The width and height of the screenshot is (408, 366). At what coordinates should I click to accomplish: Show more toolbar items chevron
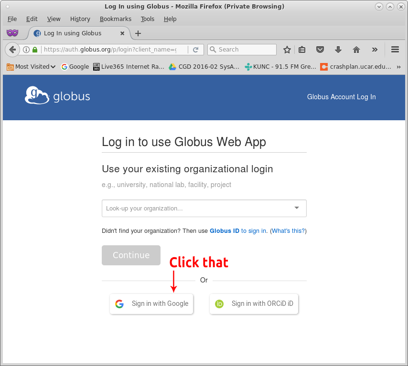click(375, 50)
